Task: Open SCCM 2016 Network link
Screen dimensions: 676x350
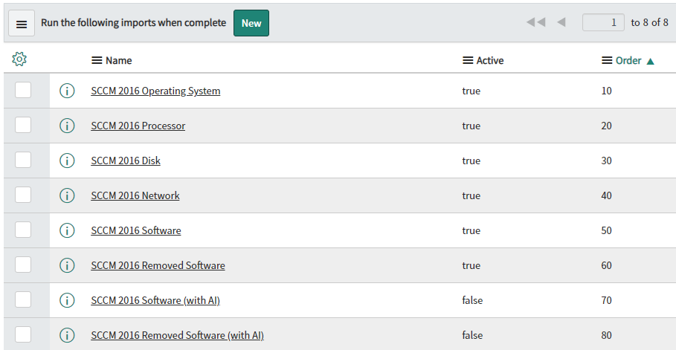Action: (135, 195)
